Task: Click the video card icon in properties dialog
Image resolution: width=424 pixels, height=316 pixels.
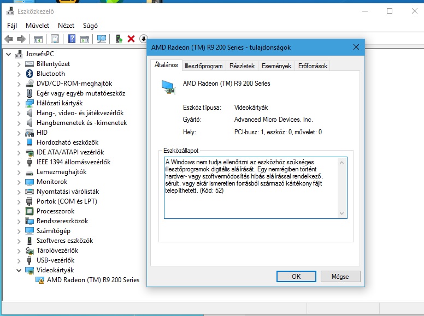Action: (x=168, y=87)
